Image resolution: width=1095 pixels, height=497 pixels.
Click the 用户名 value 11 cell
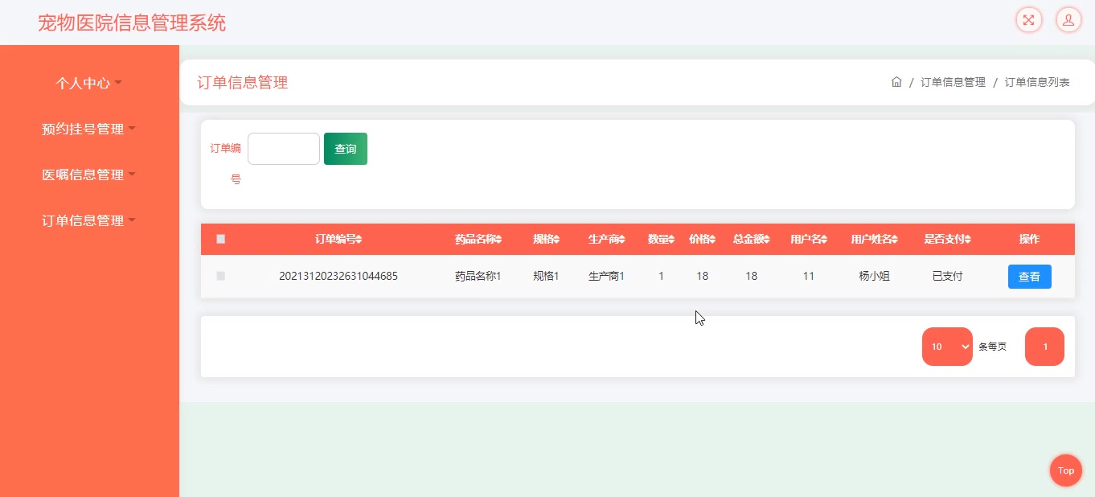[809, 276]
